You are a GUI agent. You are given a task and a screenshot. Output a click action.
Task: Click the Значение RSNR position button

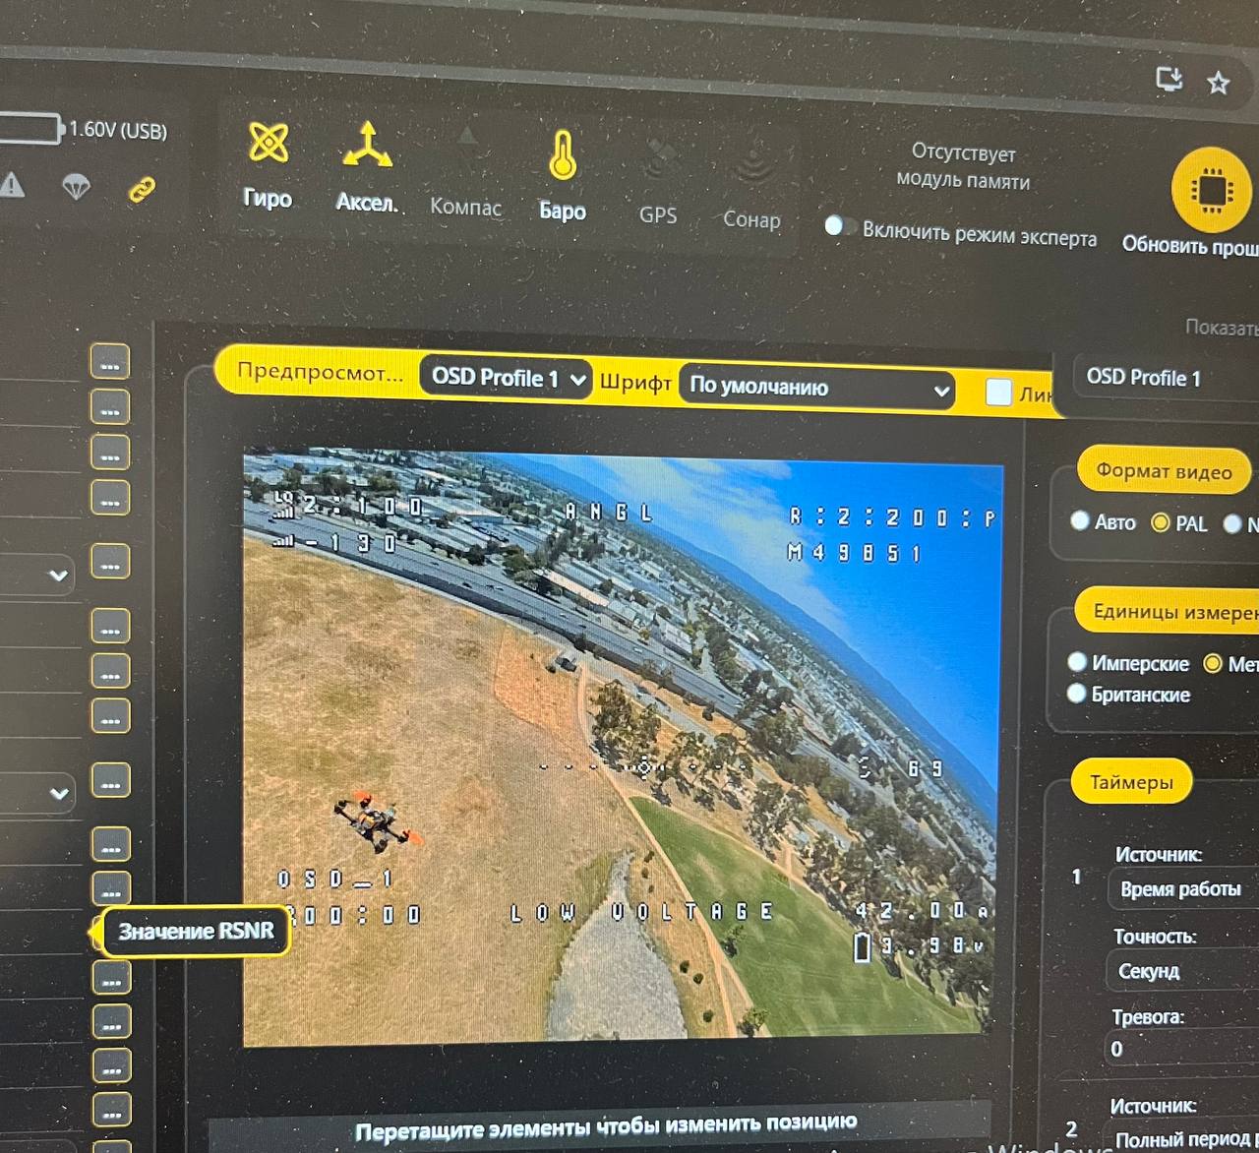[110, 932]
